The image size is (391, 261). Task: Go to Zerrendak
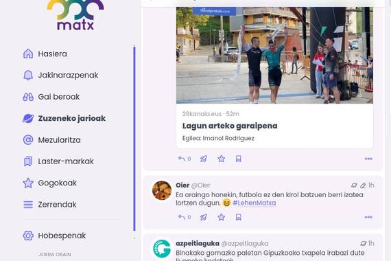pyautogui.click(x=57, y=205)
